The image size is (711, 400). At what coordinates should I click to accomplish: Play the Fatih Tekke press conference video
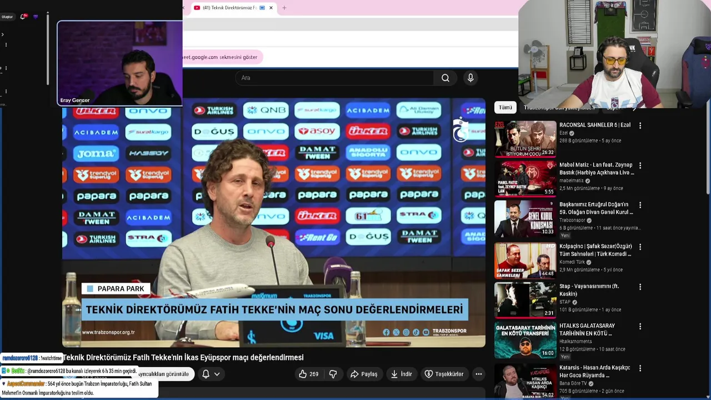pyautogui.click(x=274, y=223)
